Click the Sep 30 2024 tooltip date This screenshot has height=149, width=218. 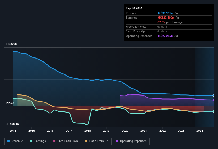pos(134,8)
